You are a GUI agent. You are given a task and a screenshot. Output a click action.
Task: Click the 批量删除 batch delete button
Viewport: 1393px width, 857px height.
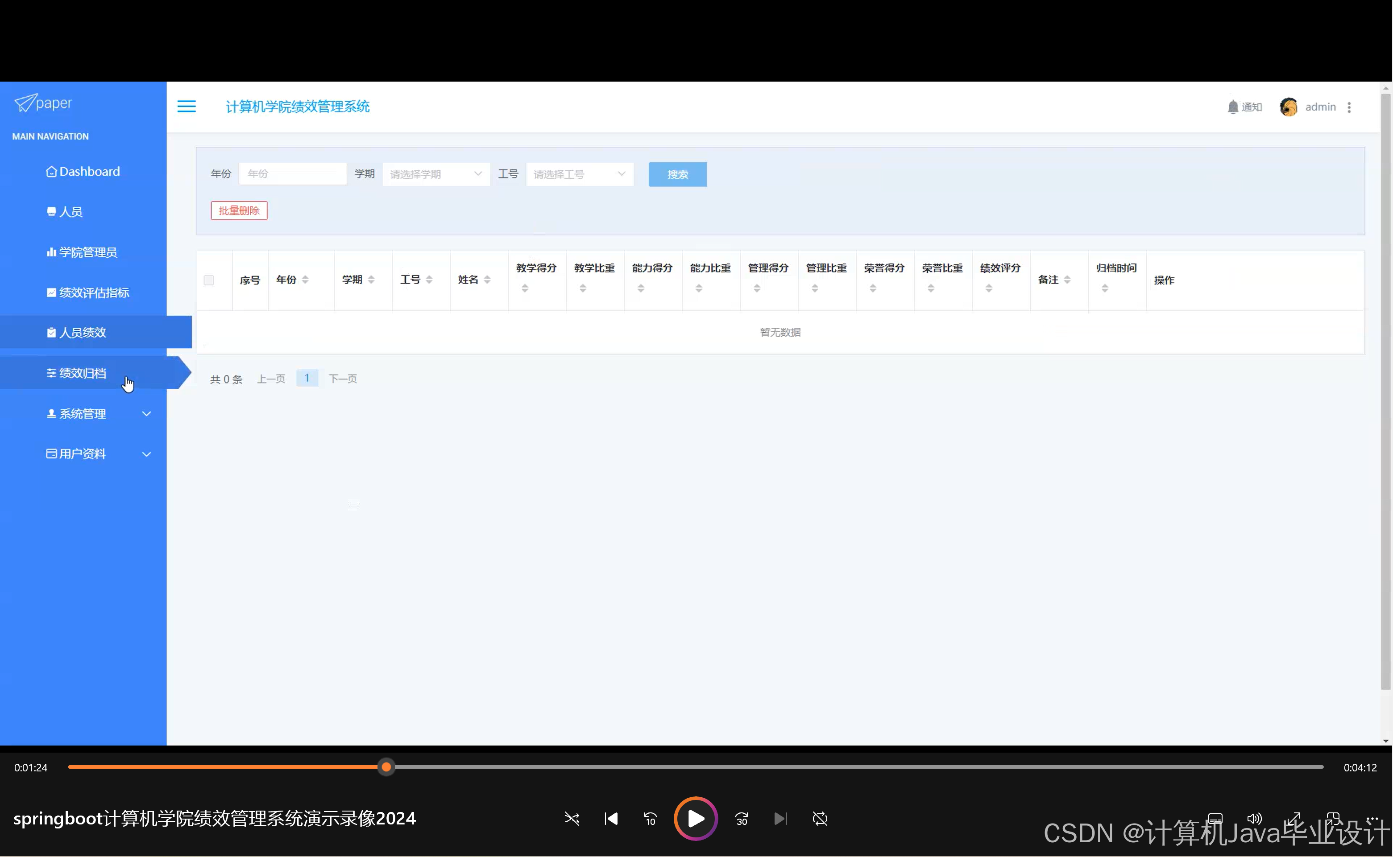pyautogui.click(x=239, y=211)
